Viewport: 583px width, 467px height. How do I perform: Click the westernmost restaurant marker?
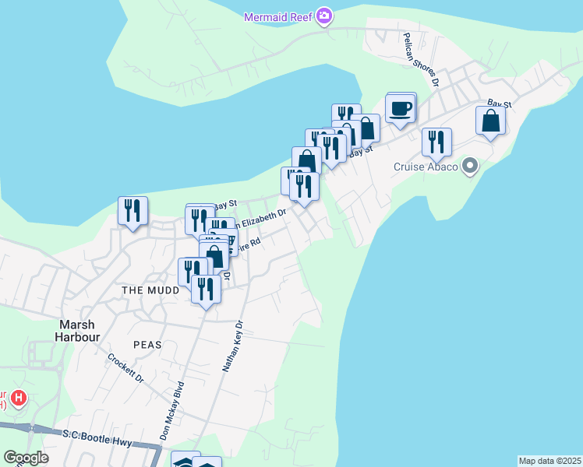click(132, 211)
